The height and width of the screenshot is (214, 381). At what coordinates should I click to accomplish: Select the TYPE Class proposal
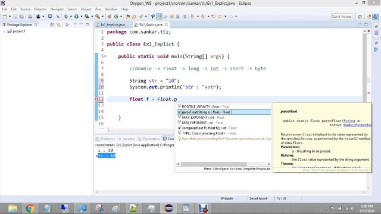(224, 133)
